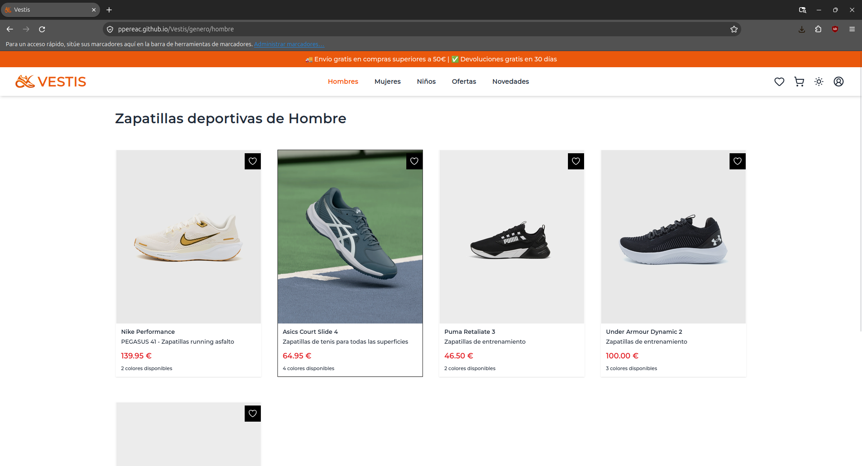862x466 pixels.
Task: Open the Under Armour shoe image
Action: click(x=673, y=237)
